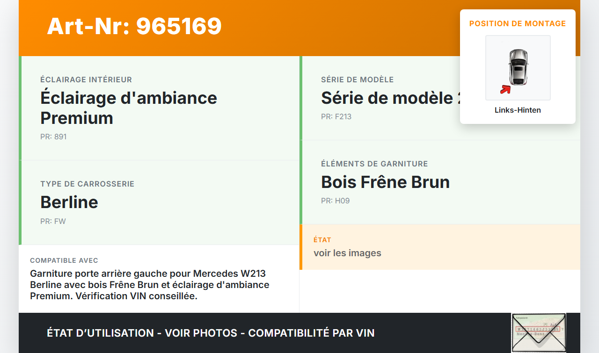This screenshot has width=599, height=353.
Task: Click the ÉTAT label
Action: click(x=322, y=240)
